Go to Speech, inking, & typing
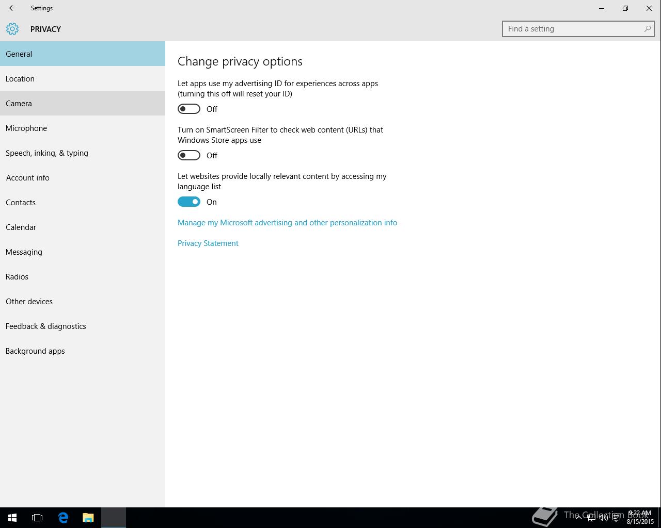The height and width of the screenshot is (528, 661). (83, 153)
